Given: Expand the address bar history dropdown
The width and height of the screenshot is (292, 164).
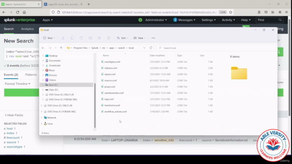Looking at the screenshot, I should point(144,48).
